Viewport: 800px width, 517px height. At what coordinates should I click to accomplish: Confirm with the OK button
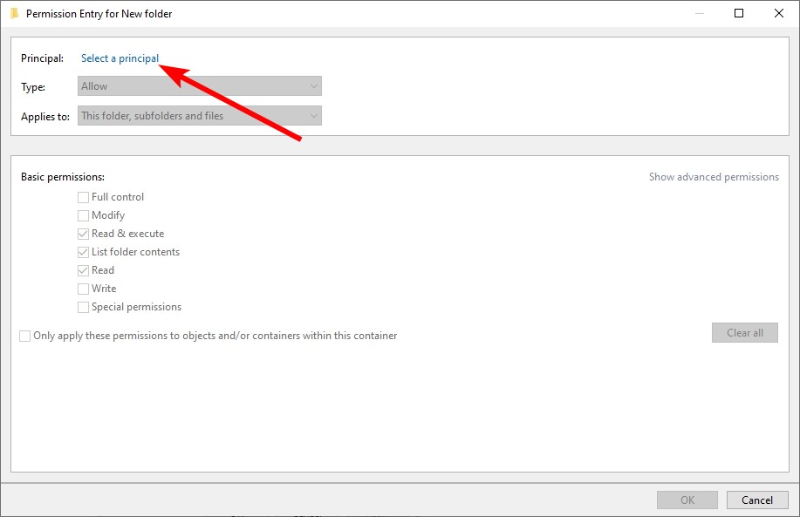pos(687,500)
